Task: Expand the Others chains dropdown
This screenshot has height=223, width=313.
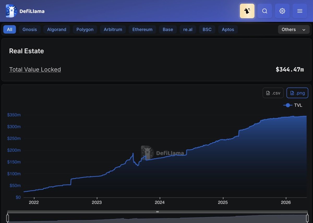Action: click(x=294, y=30)
